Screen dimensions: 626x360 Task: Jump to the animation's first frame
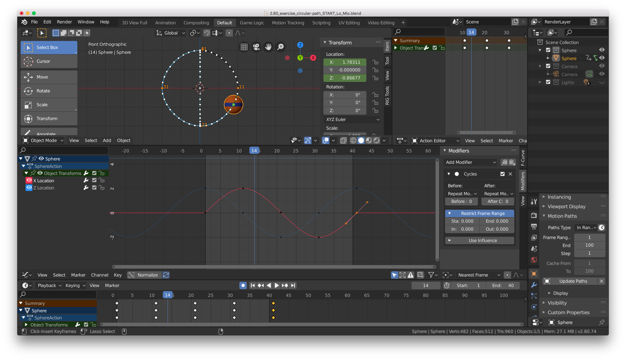(x=253, y=285)
